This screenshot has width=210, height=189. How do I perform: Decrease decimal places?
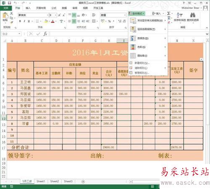click(124, 21)
